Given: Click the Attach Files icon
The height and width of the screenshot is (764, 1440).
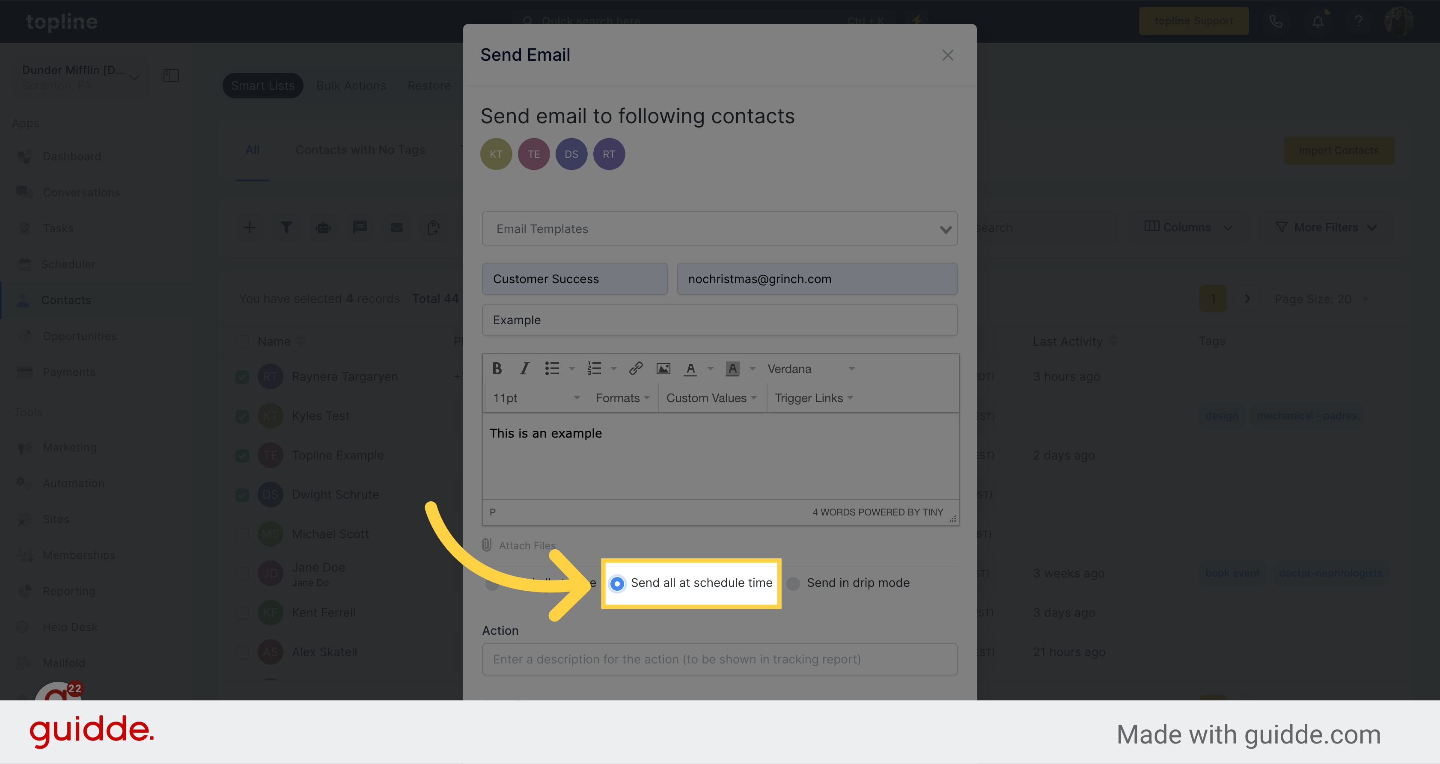Looking at the screenshot, I should pyautogui.click(x=487, y=545).
